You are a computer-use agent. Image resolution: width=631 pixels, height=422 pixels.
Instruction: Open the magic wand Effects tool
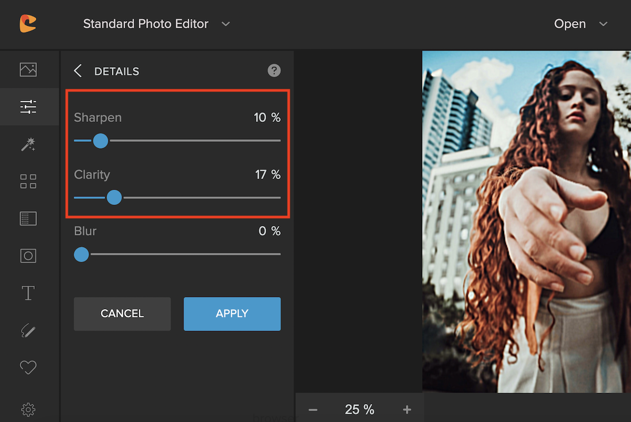click(28, 144)
